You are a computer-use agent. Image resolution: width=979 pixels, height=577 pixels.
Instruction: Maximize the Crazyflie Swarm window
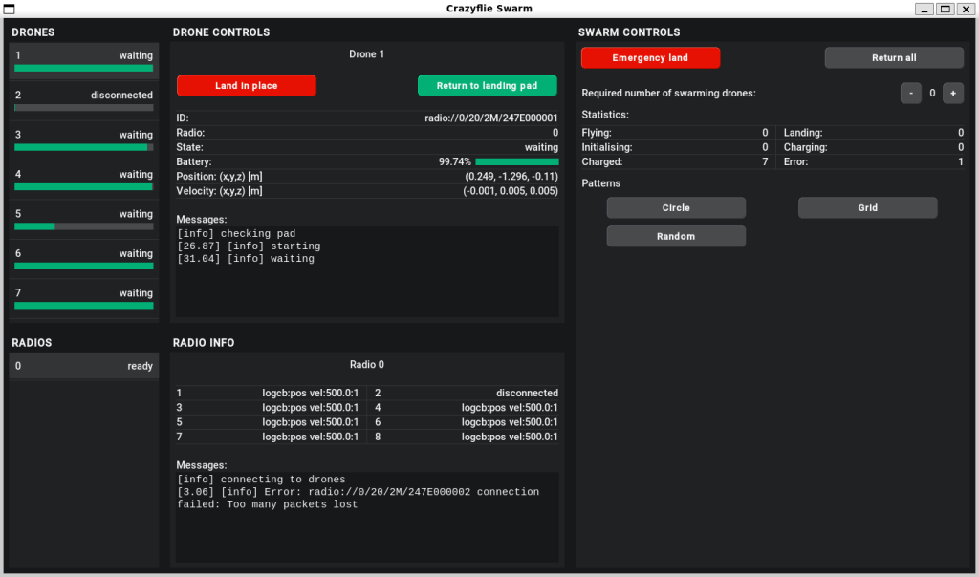pos(946,9)
